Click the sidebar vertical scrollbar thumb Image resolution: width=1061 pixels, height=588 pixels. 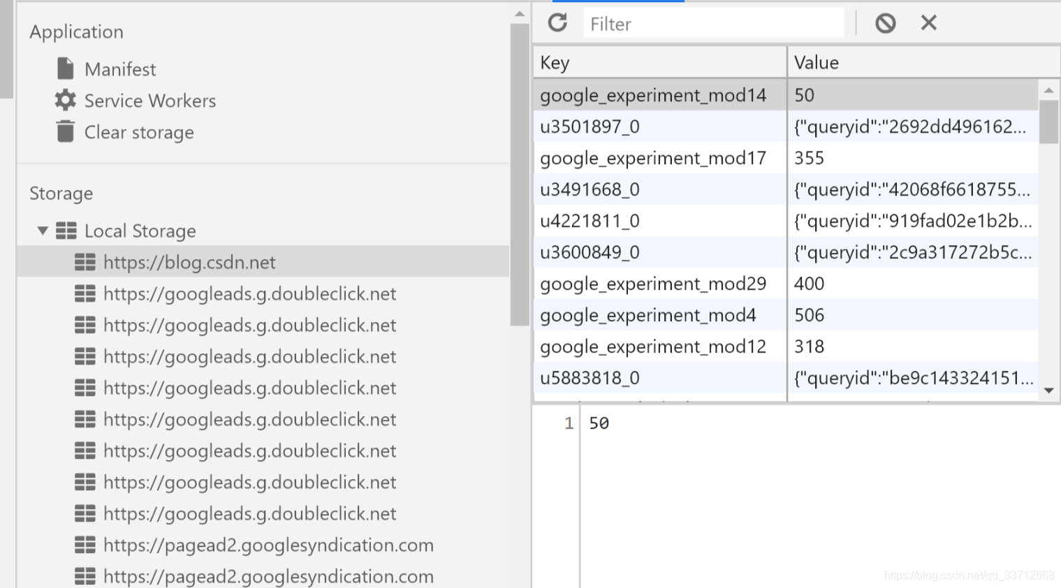tap(520, 175)
